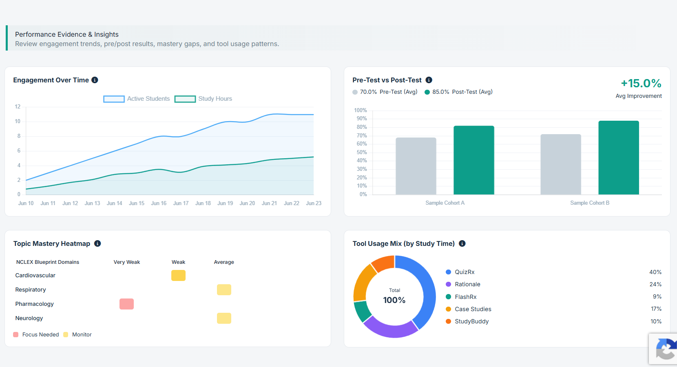
Task: Click the "Avg Improvement" caption
Action: (639, 96)
